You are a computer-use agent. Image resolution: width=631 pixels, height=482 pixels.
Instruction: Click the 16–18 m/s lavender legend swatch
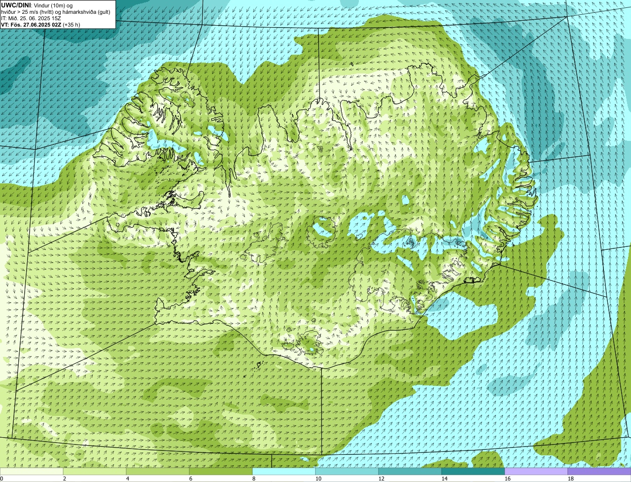pos(536,472)
